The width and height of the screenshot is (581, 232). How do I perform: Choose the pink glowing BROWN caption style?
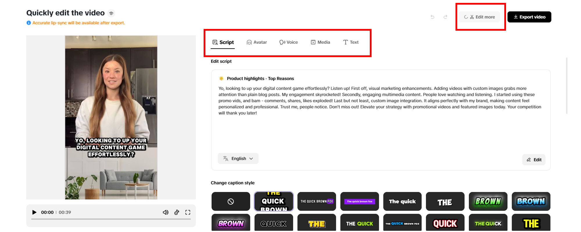click(231, 222)
